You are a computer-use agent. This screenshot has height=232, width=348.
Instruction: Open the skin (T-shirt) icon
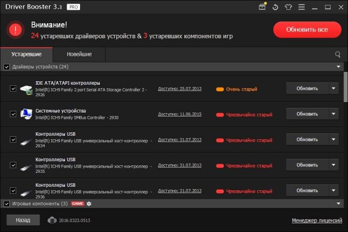[x=288, y=7]
